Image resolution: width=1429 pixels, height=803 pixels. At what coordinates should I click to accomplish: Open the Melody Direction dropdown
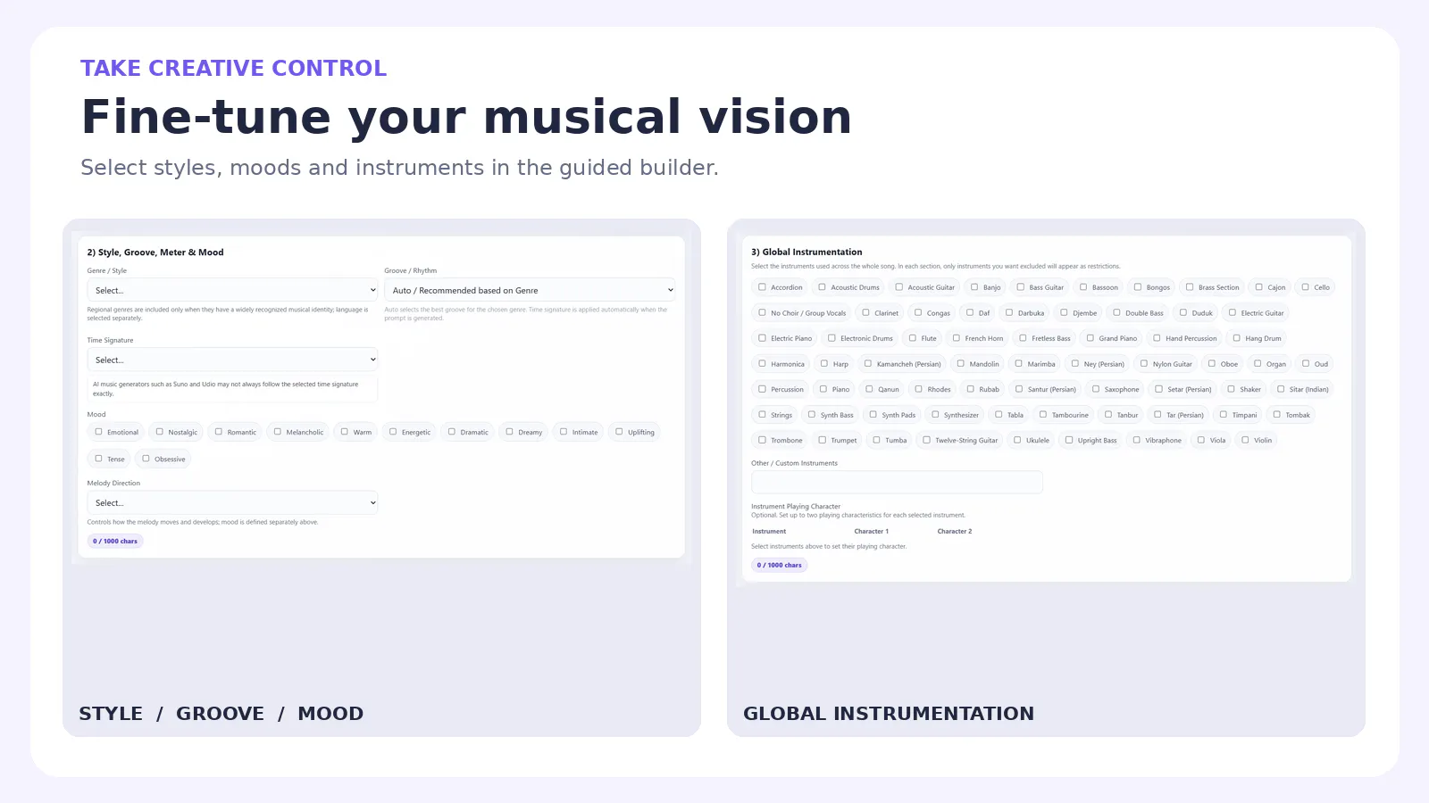pyautogui.click(x=232, y=502)
